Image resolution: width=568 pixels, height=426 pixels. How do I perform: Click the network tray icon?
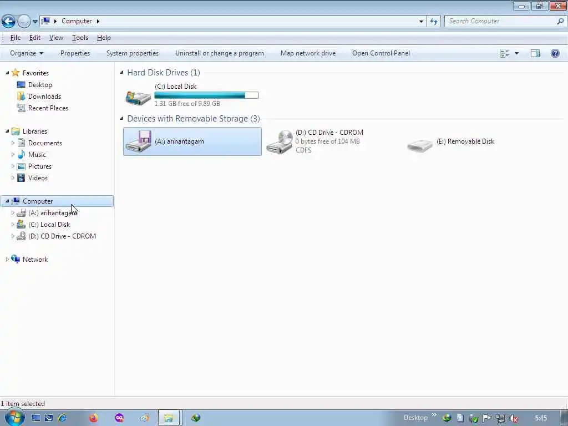(x=500, y=418)
